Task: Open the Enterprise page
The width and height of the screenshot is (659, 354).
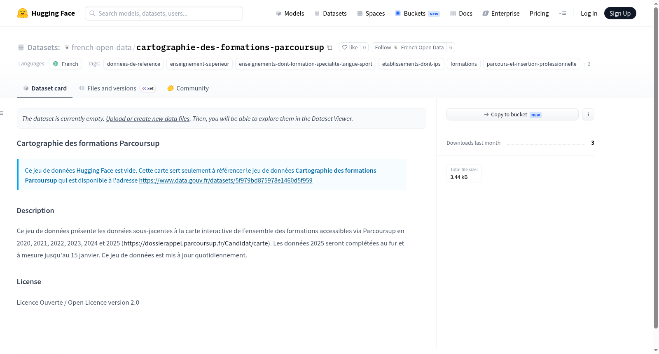Action: click(x=501, y=13)
